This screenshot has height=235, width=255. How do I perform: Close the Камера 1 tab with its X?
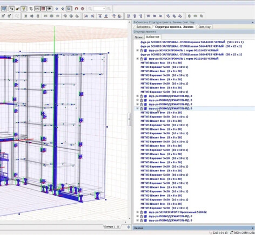[x=118, y=226]
